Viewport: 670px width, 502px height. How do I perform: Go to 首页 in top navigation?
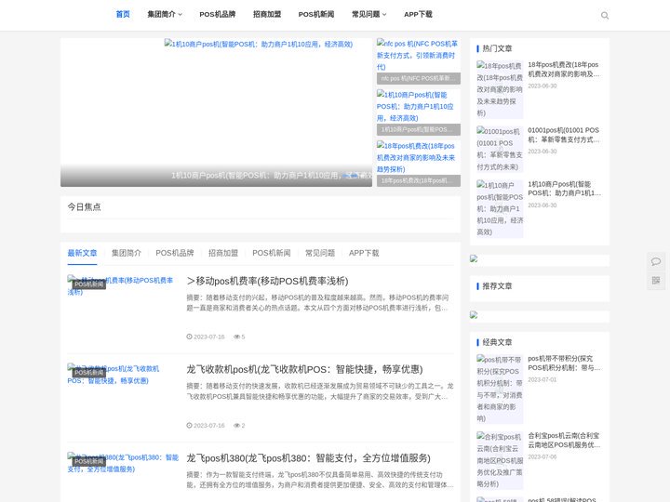pyautogui.click(x=123, y=14)
